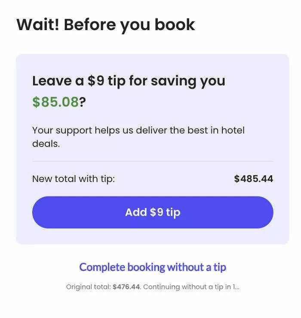Click the question mark after $85.08

[x=83, y=102]
